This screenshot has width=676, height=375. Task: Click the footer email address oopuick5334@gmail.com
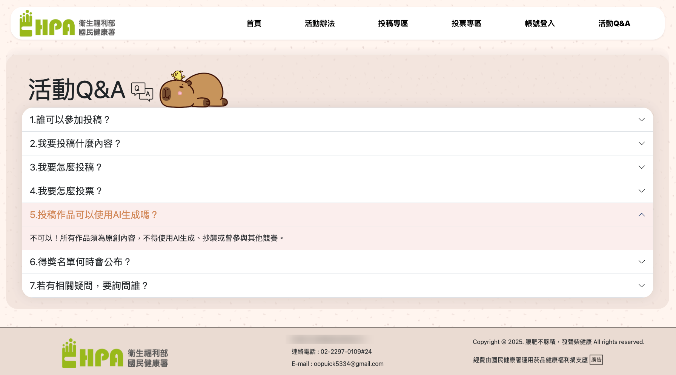click(348, 364)
